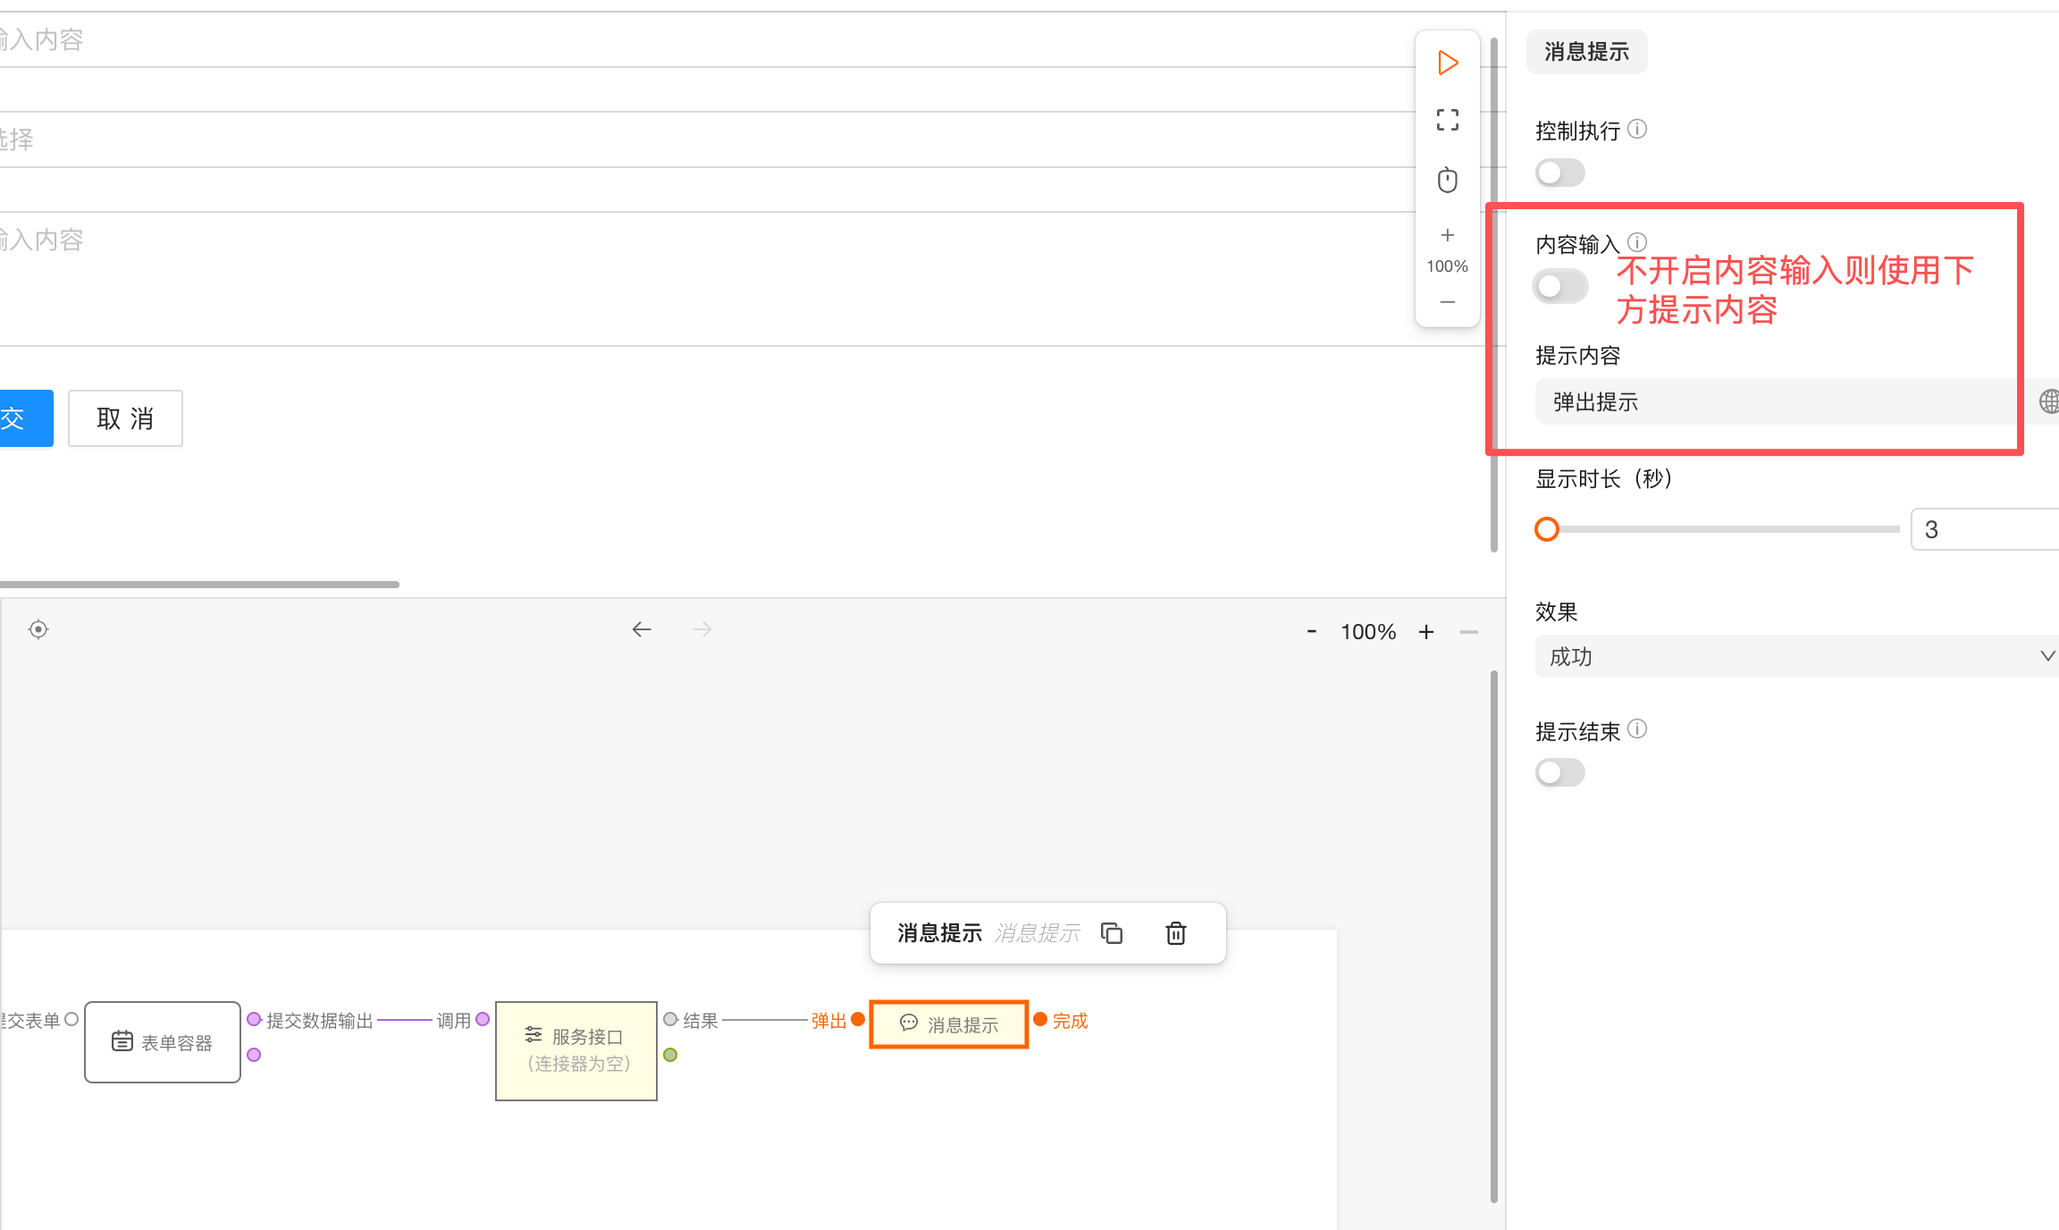The image size is (2059, 1230).
Task: Zoom in the flow canvas with plus
Action: (x=1426, y=632)
